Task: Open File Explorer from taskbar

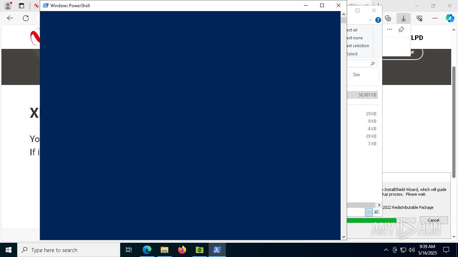Action: [164, 250]
